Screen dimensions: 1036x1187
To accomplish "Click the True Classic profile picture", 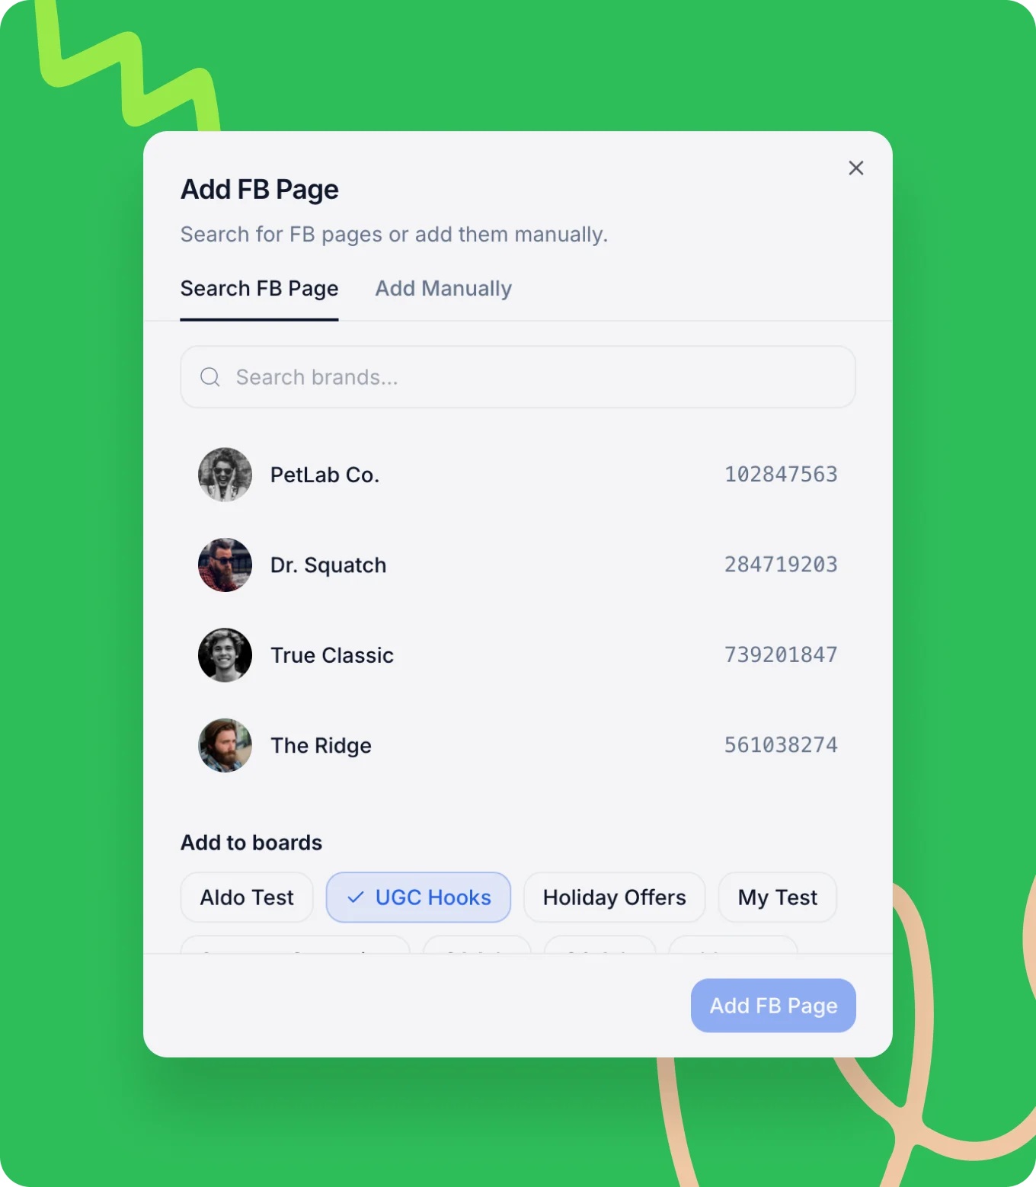I will click(225, 655).
